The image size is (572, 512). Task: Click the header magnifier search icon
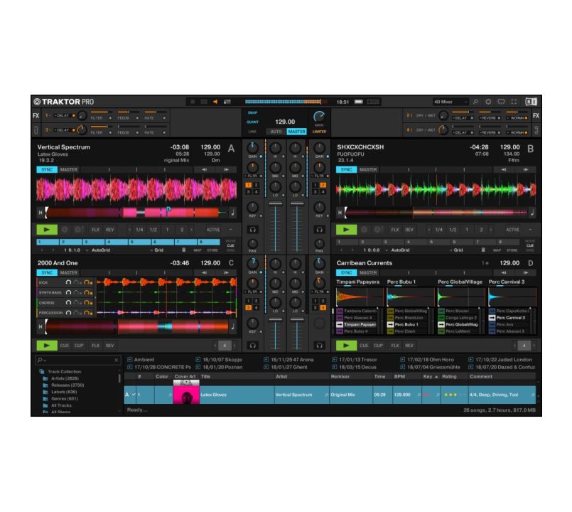point(475,102)
